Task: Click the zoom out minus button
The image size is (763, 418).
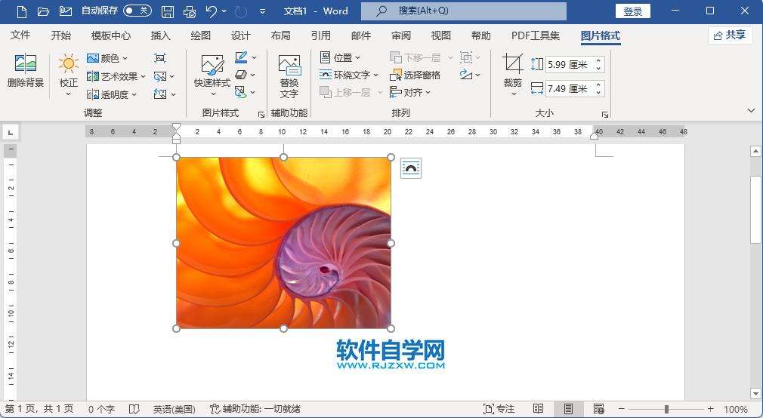Action: tap(622, 409)
